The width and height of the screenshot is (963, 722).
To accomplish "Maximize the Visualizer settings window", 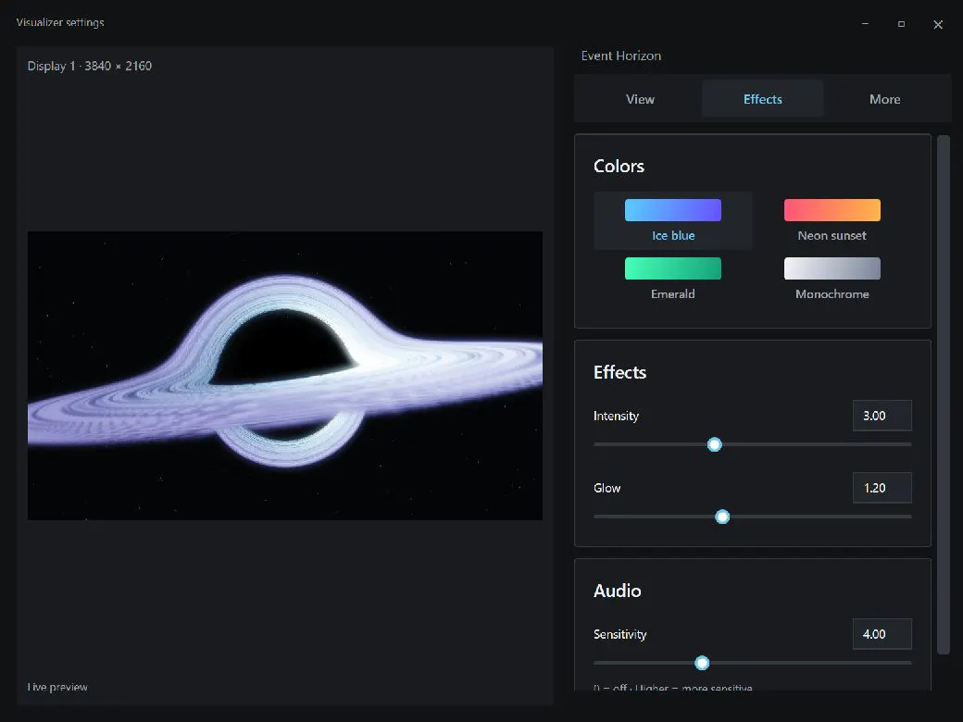I will click(x=902, y=24).
